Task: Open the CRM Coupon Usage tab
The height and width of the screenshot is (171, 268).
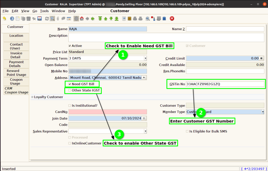Action: point(16,90)
